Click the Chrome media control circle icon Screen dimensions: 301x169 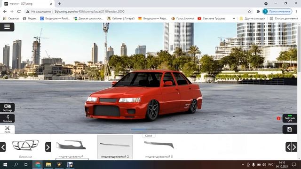click(x=266, y=4)
